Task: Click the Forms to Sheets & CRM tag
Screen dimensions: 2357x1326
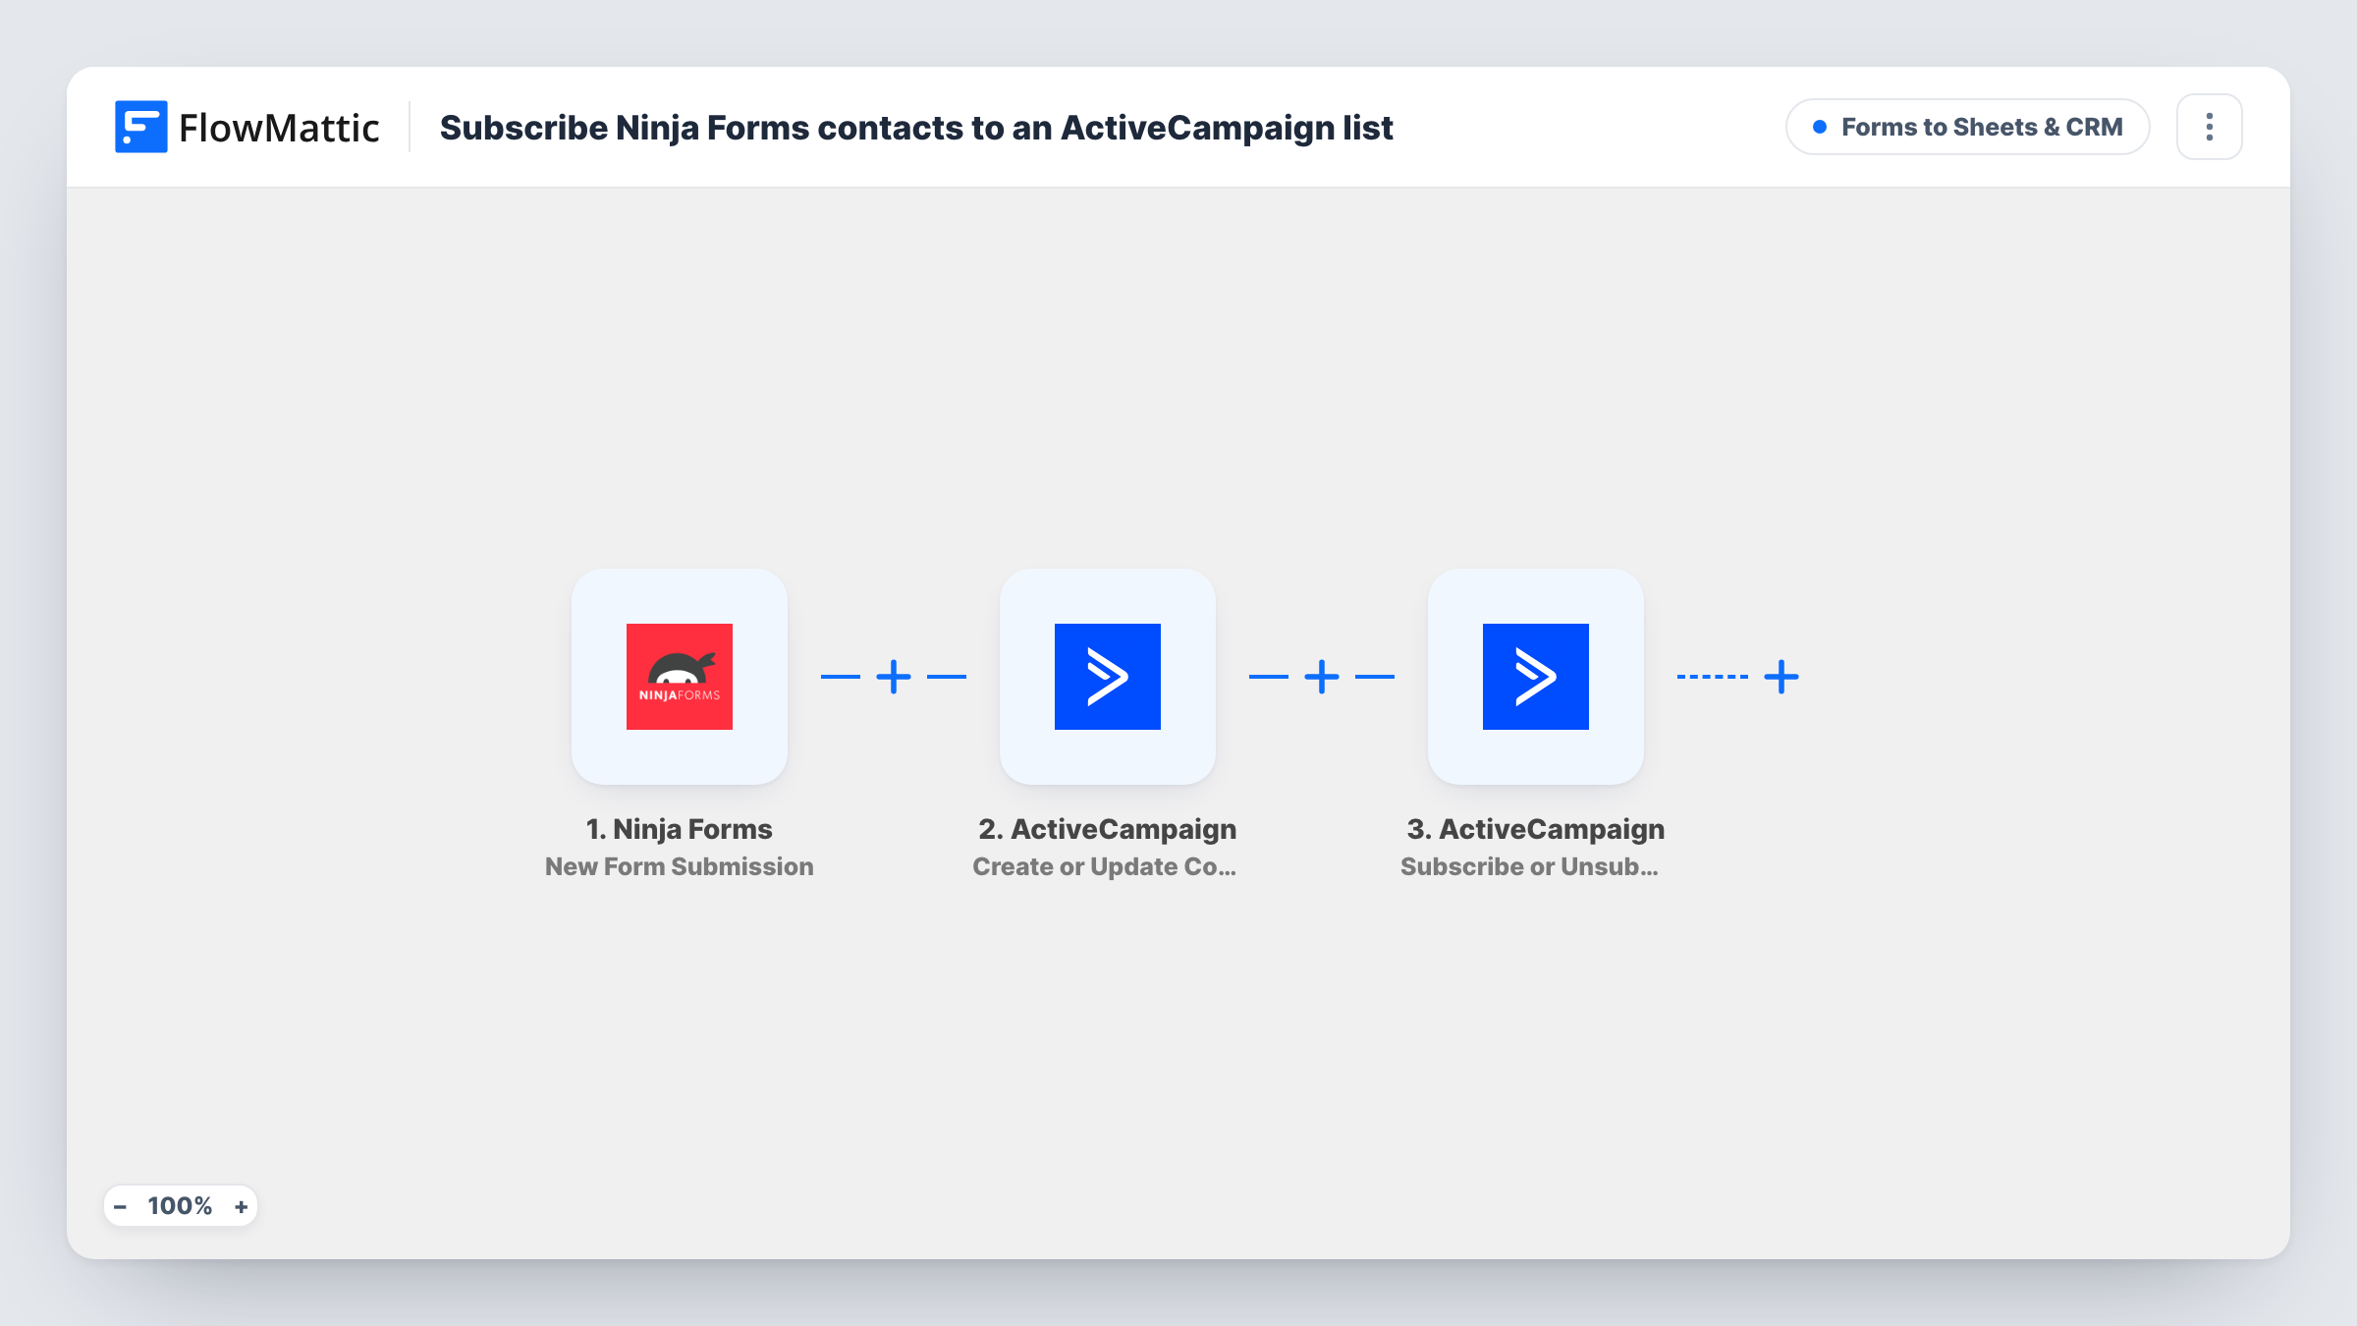Action: [x=1968, y=127]
